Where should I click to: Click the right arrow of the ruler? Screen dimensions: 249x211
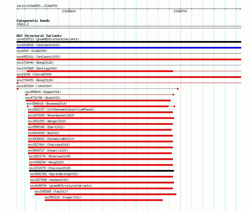point(240,9)
